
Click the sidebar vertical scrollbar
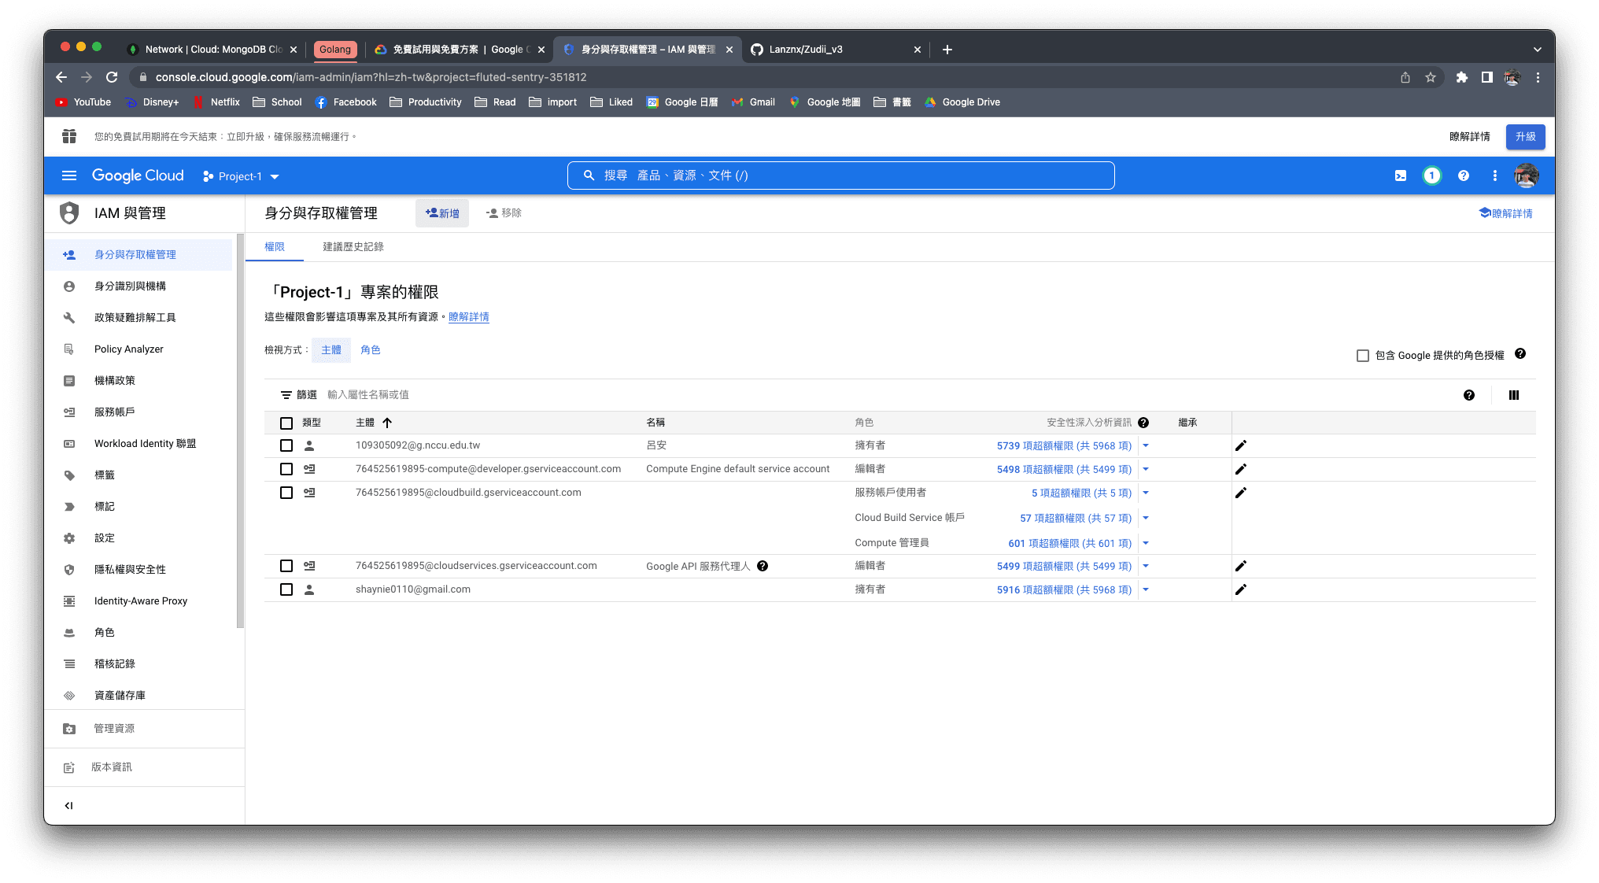pyautogui.click(x=240, y=431)
